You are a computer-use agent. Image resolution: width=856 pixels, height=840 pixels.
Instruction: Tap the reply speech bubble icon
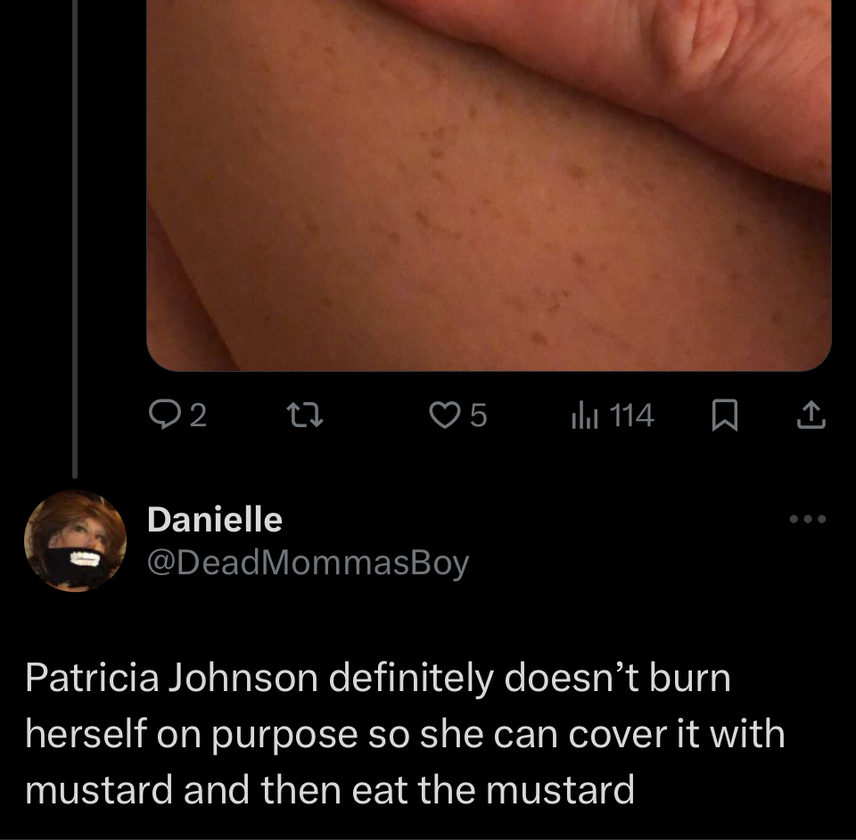coord(164,416)
